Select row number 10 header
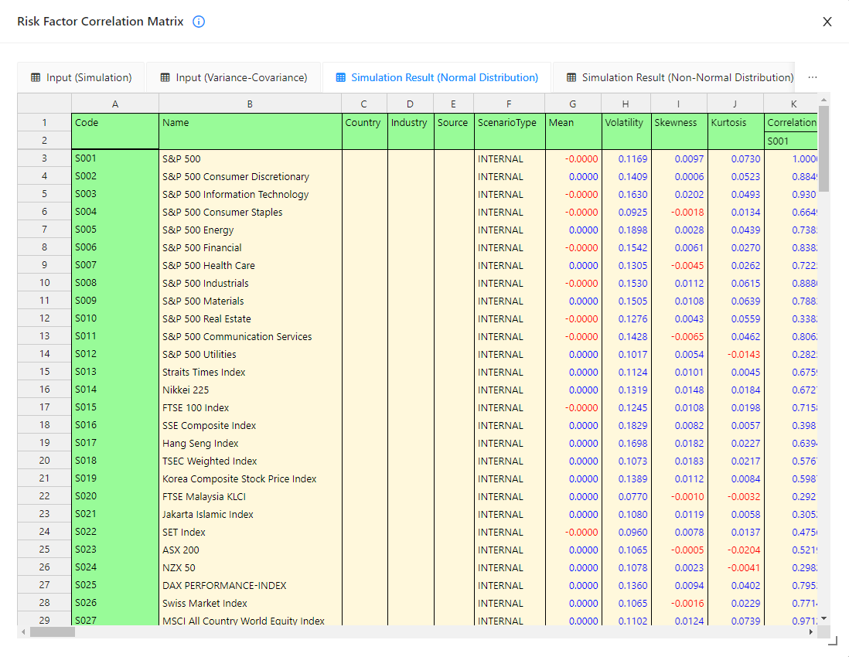The width and height of the screenshot is (849, 657). [44, 282]
